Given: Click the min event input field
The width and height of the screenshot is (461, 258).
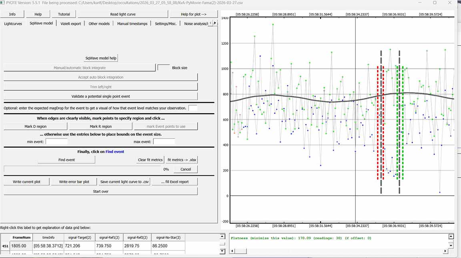Looking at the screenshot, I should [56, 142].
